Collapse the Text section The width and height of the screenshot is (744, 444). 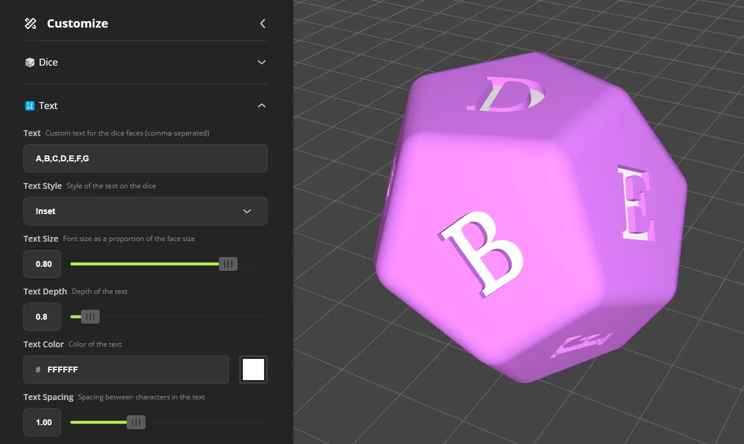coord(262,106)
